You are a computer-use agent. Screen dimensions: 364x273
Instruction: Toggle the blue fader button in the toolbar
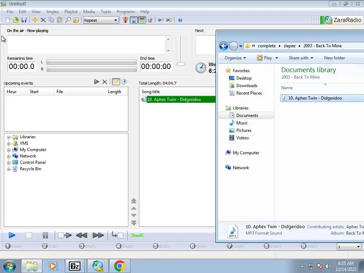click(134, 20)
